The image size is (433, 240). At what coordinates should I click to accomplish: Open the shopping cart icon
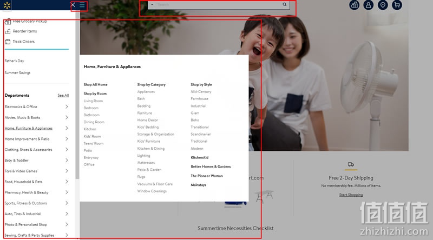tap(397, 5)
